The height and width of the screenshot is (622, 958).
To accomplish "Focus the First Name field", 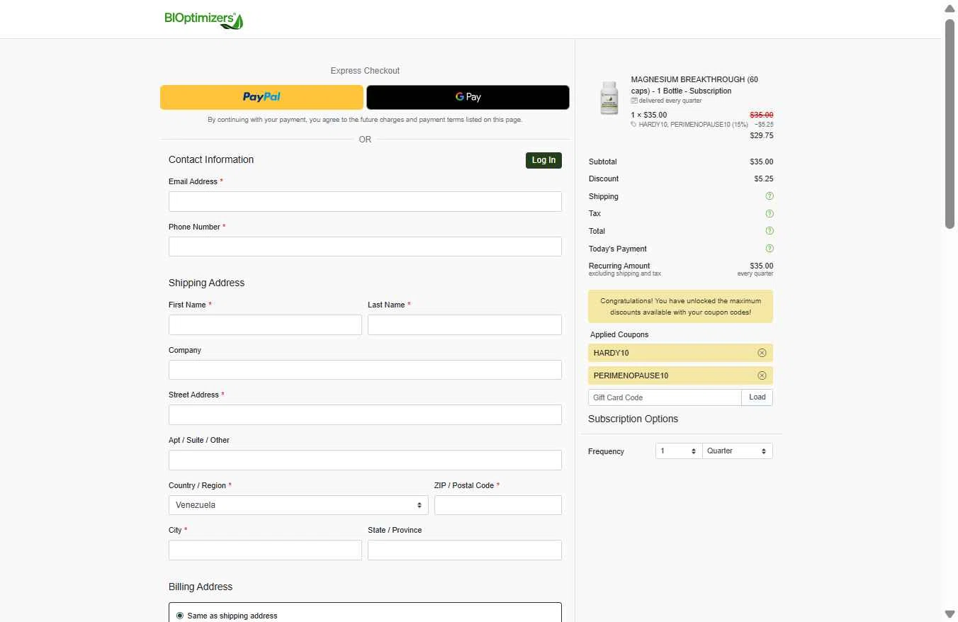I will (x=265, y=324).
